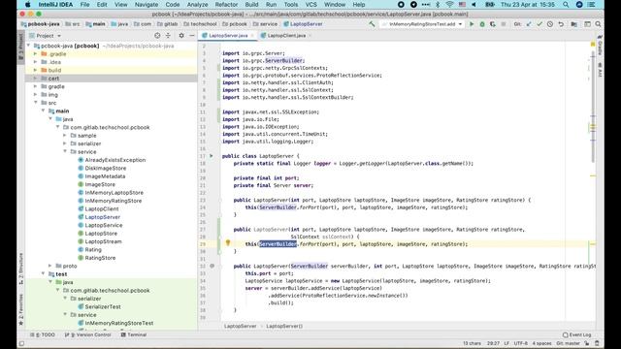This screenshot has height=349, width=621.
Task: Expand the .gradle folder
Action: click(x=36, y=54)
